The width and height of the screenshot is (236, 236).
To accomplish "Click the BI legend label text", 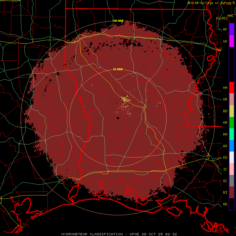I will click(225, 192).
